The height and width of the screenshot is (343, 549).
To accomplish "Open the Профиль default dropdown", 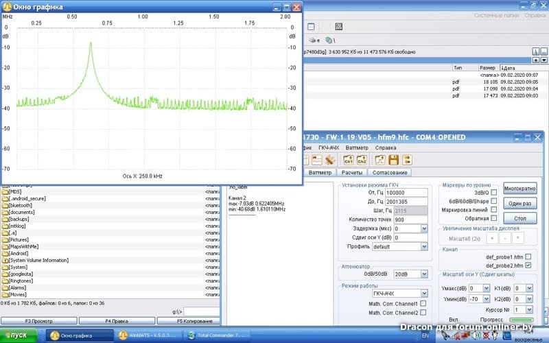I will pyautogui.click(x=423, y=246).
